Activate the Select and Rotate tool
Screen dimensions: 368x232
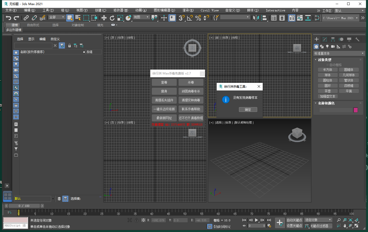pyautogui.click(x=112, y=18)
